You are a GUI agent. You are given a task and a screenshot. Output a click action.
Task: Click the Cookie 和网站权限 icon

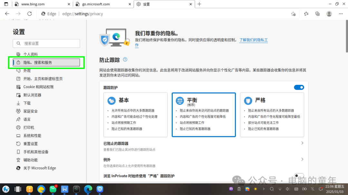coord(18,87)
